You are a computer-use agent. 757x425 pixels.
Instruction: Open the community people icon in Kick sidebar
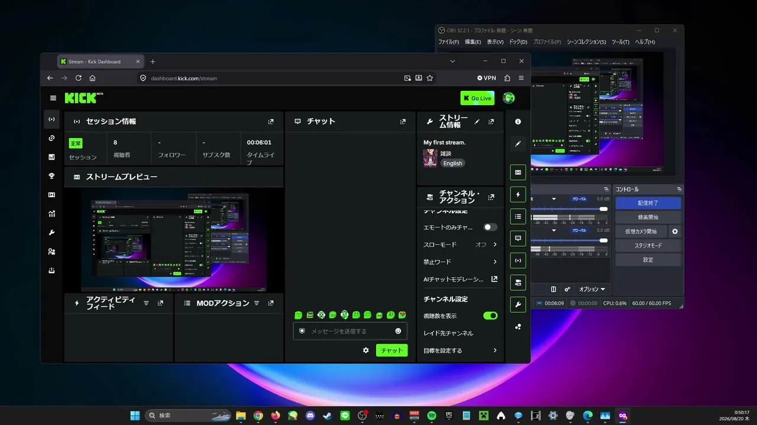pyautogui.click(x=52, y=251)
